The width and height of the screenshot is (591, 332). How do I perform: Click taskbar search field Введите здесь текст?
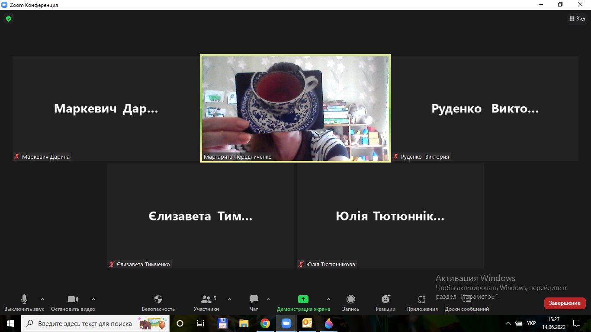click(95, 323)
